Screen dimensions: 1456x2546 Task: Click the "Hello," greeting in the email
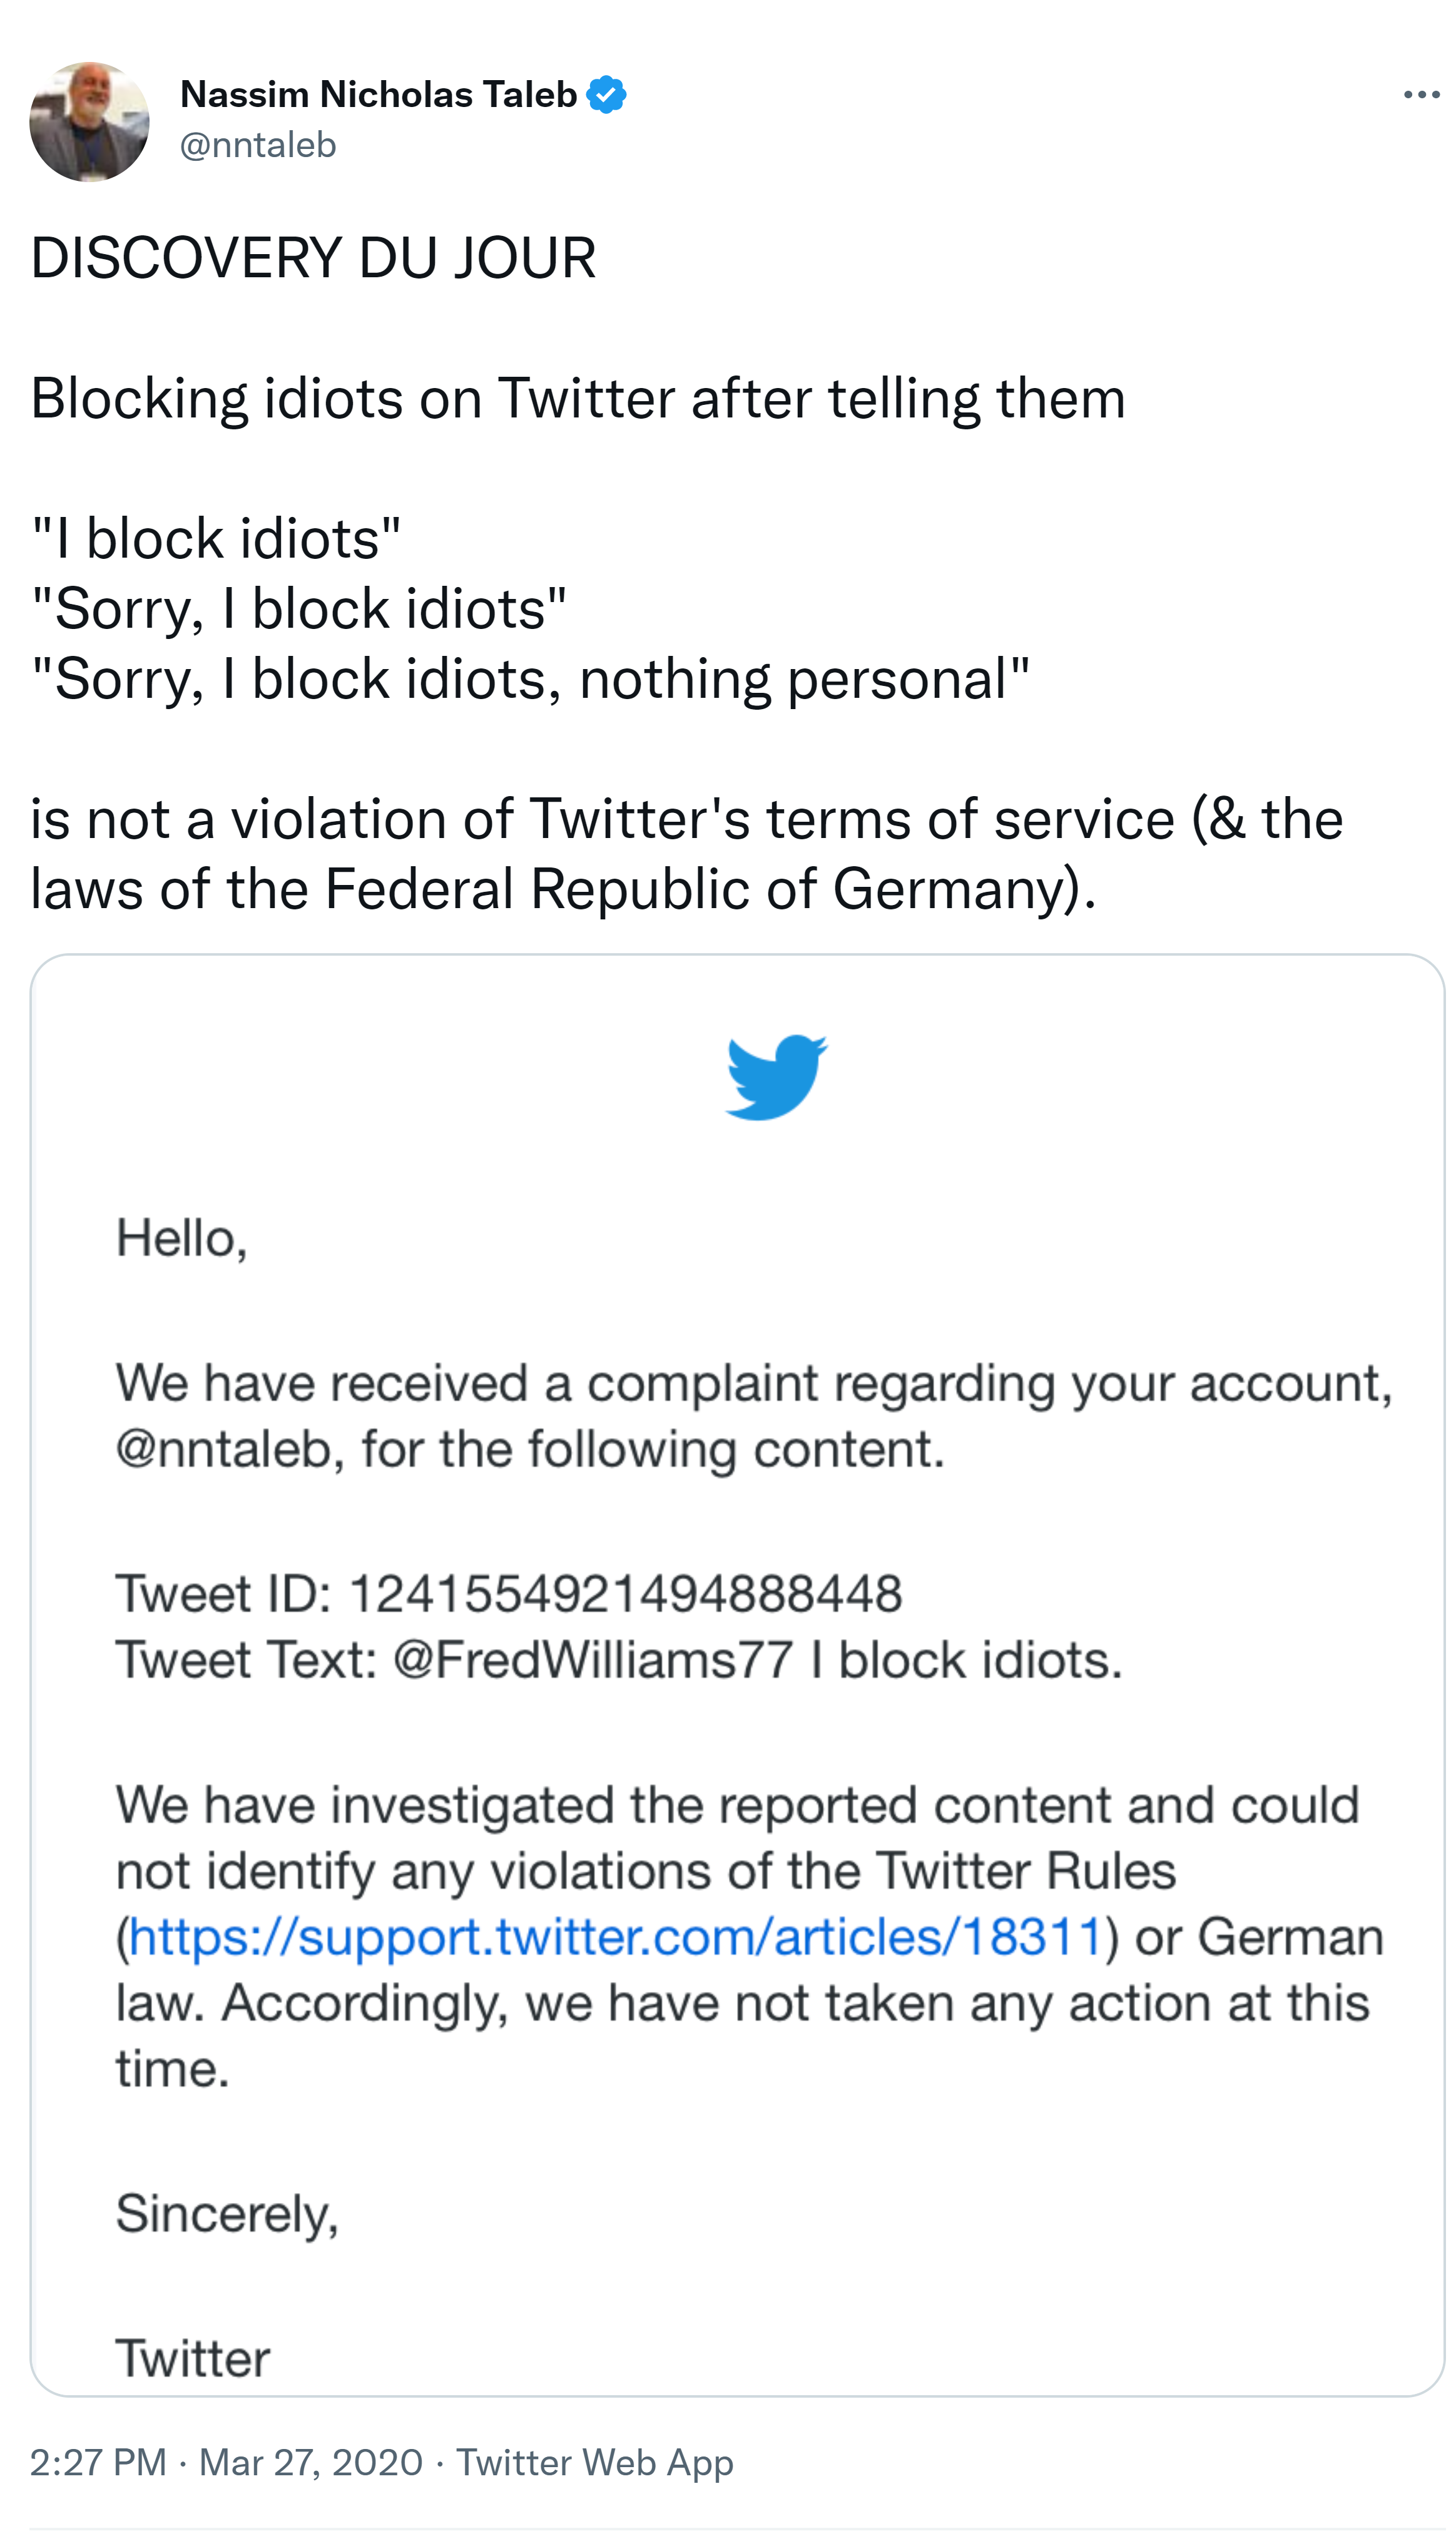pyautogui.click(x=181, y=1239)
